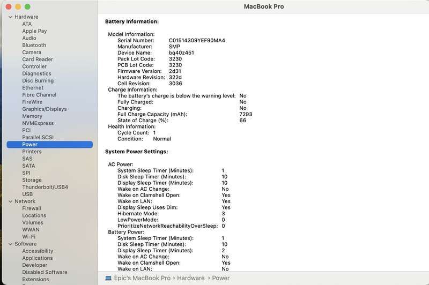Open the Controller item
The height and width of the screenshot is (285, 429).
click(34, 66)
